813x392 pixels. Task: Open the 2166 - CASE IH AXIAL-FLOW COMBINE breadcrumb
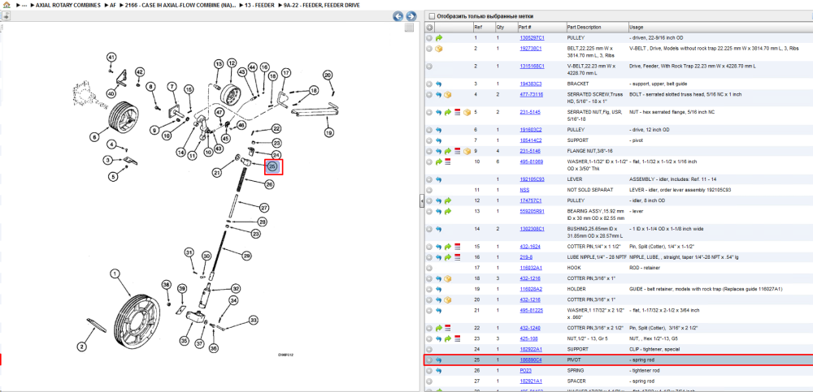[x=180, y=5]
